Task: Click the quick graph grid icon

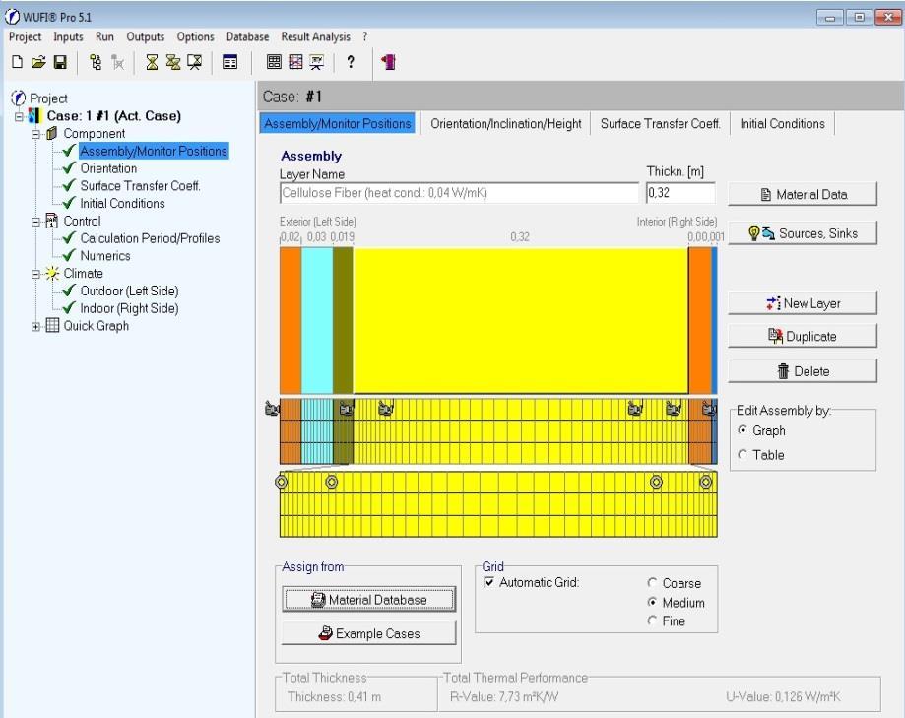Action: click(274, 62)
